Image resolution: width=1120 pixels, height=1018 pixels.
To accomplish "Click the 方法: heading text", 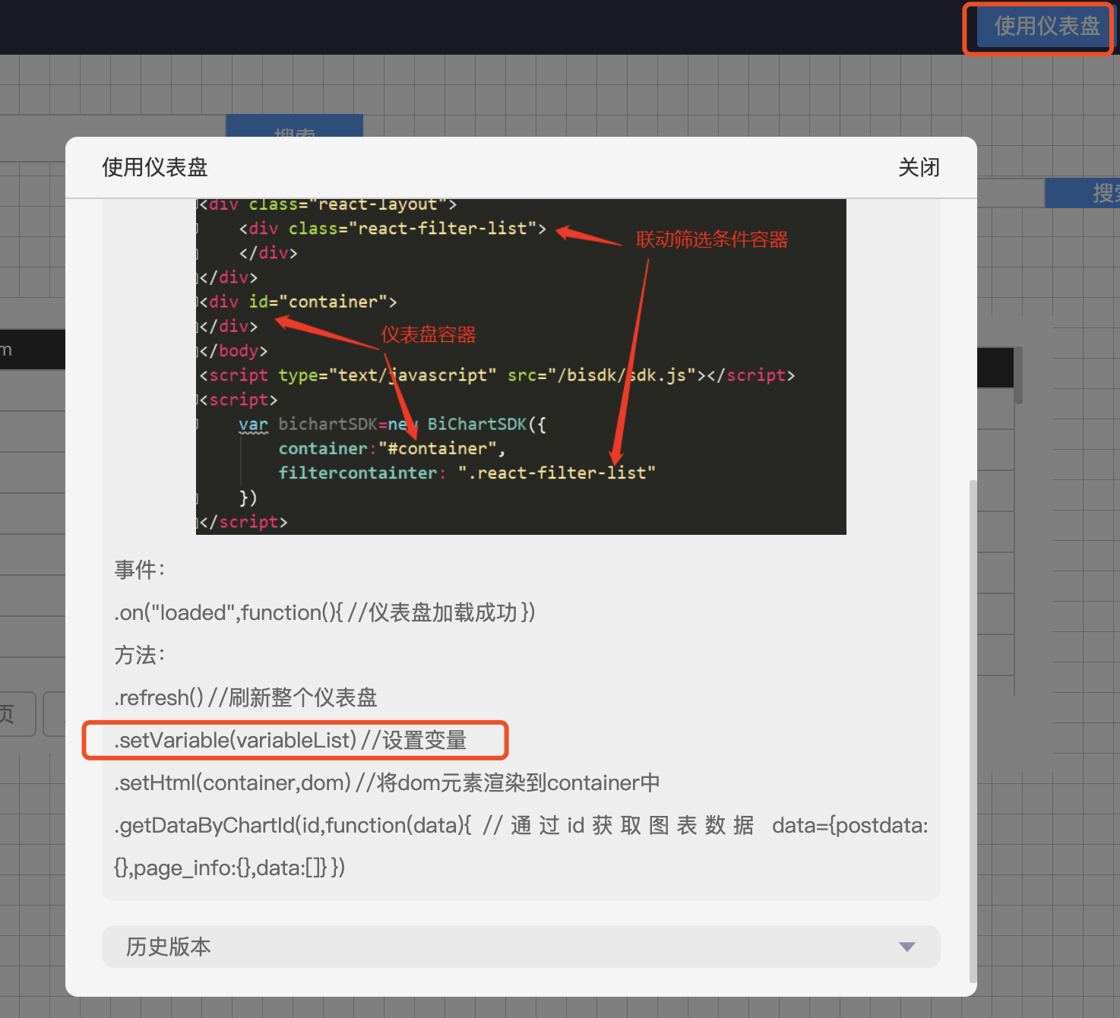I will [140, 655].
